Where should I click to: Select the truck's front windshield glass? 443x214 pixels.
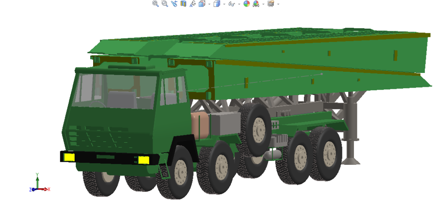tap(114, 91)
